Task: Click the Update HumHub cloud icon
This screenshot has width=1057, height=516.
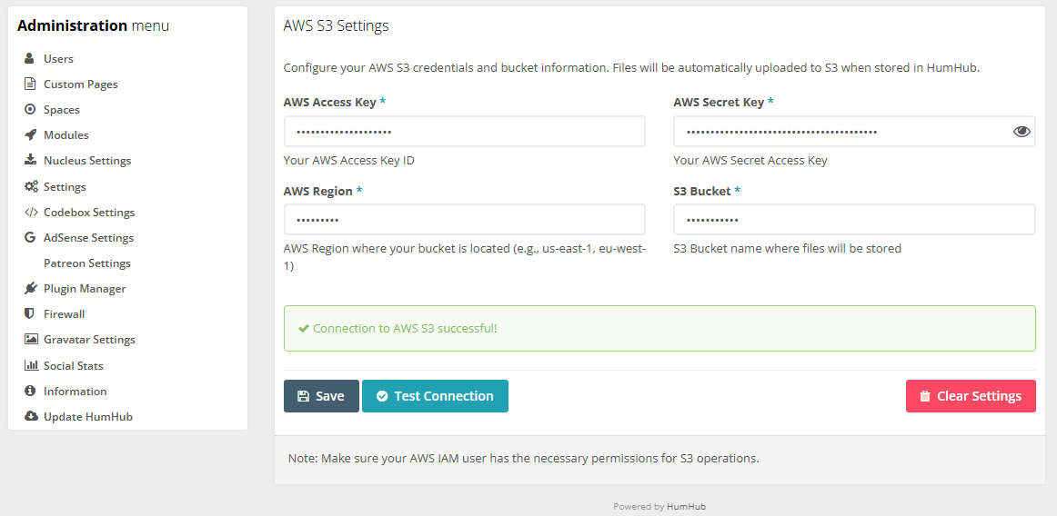Action: click(x=31, y=416)
